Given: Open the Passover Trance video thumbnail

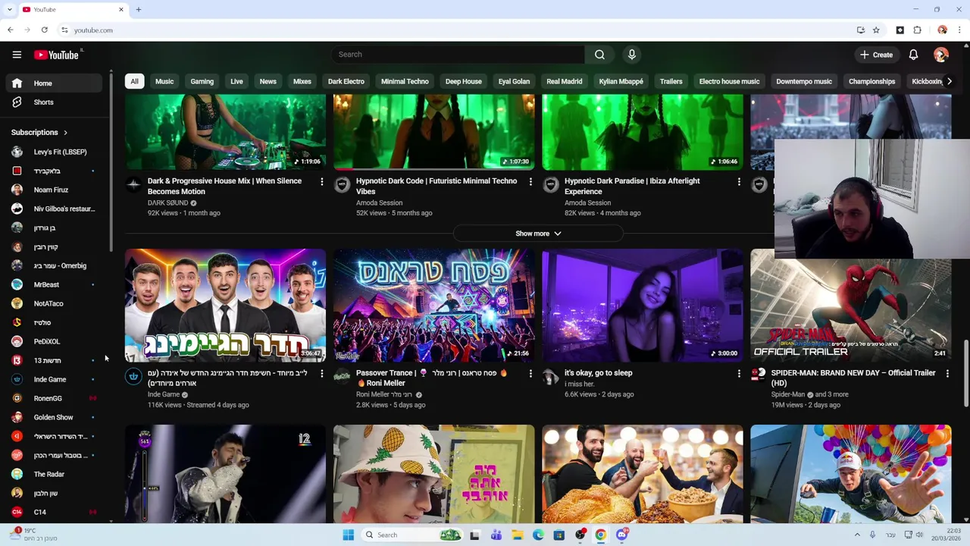Looking at the screenshot, I should pyautogui.click(x=433, y=305).
